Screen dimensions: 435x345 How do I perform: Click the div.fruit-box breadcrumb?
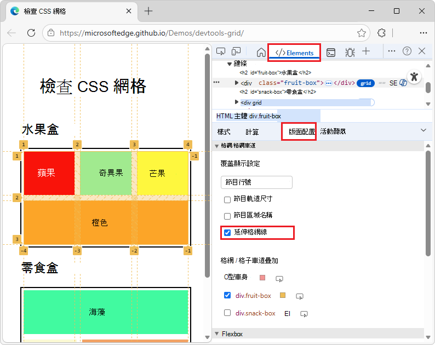pyautogui.click(x=265, y=116)
